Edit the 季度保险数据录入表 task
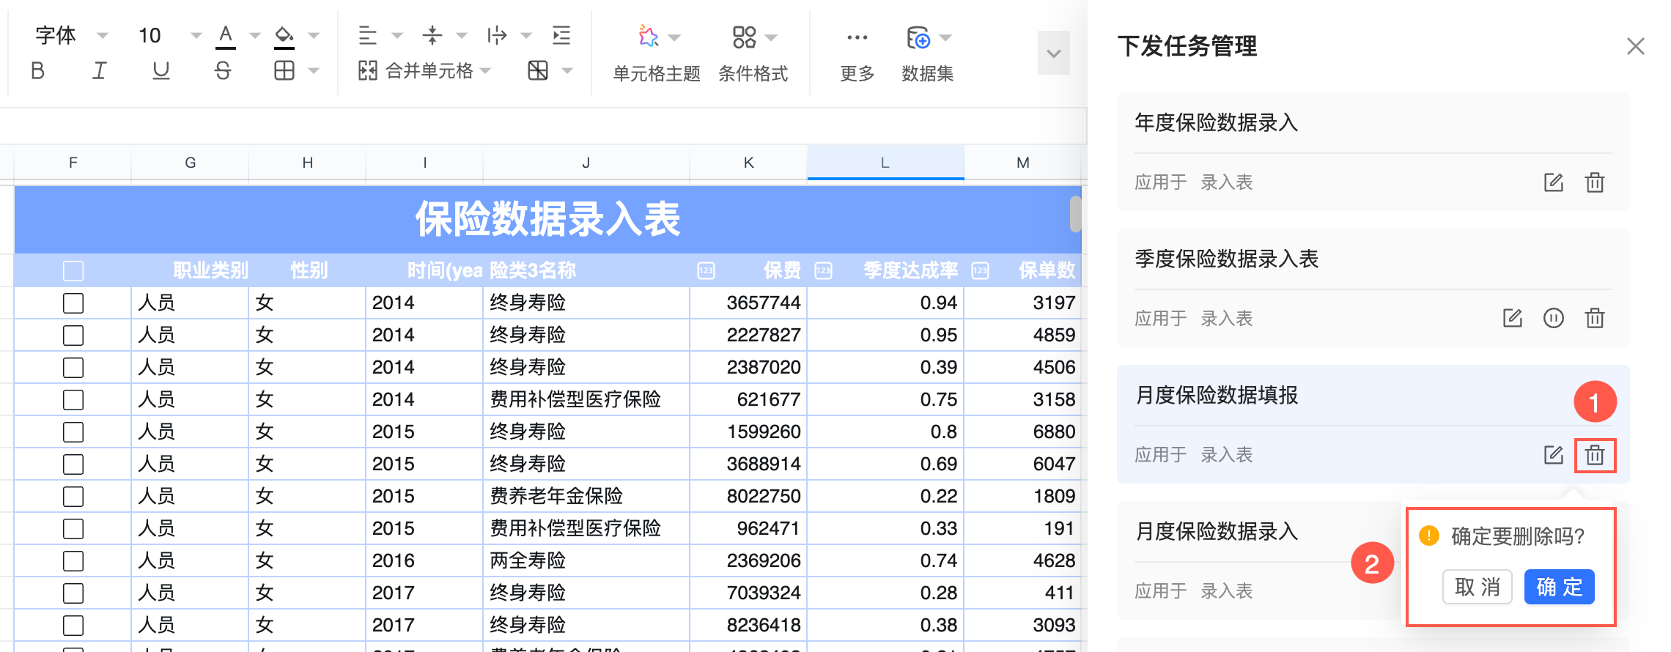Viewport: 1671px width, 652px height. pos(1513,318)
